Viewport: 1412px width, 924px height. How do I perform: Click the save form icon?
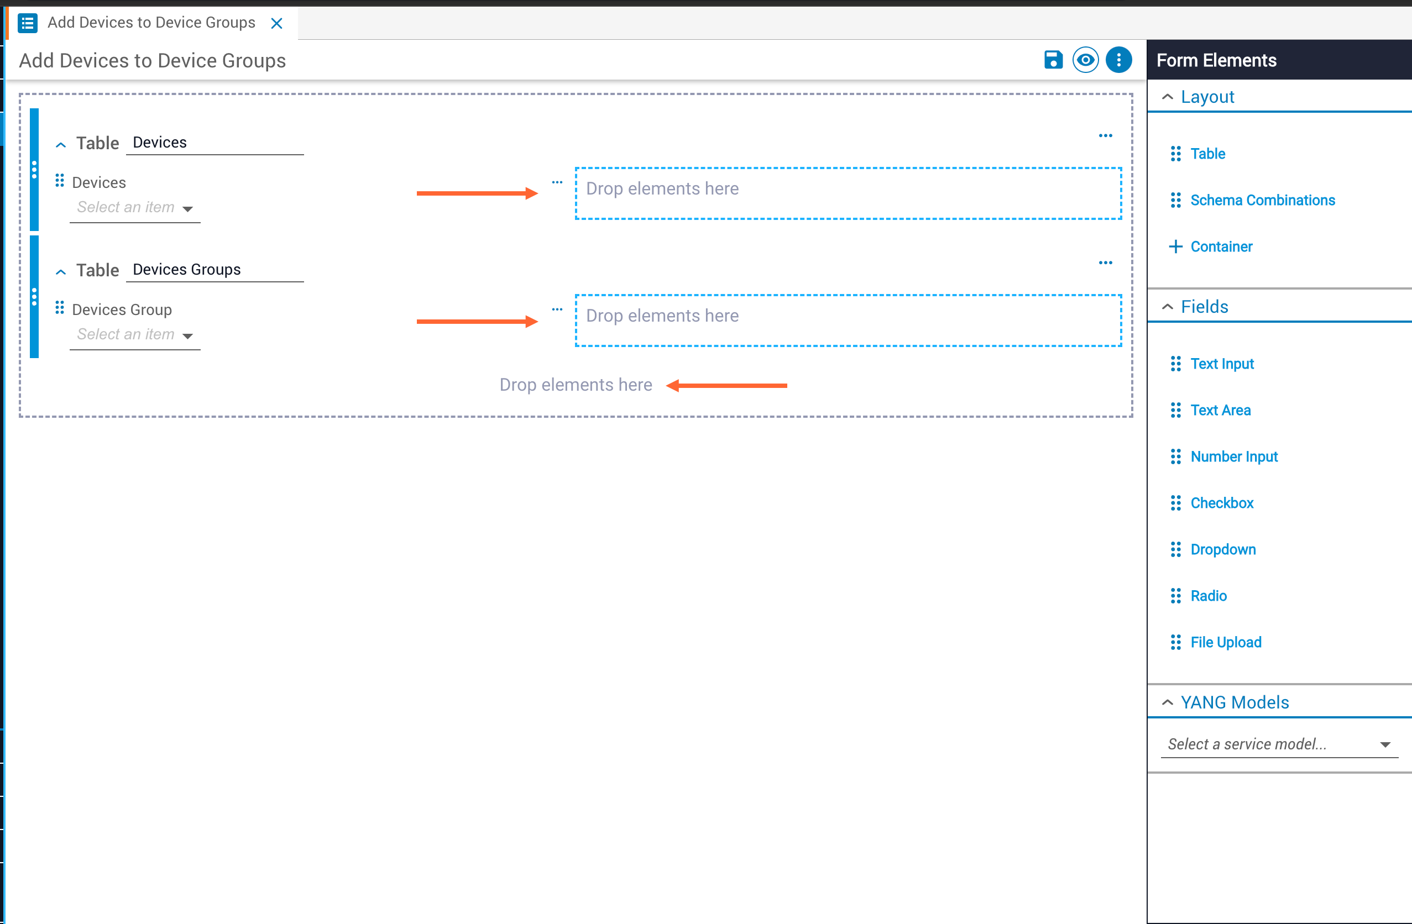point(1053,60)
